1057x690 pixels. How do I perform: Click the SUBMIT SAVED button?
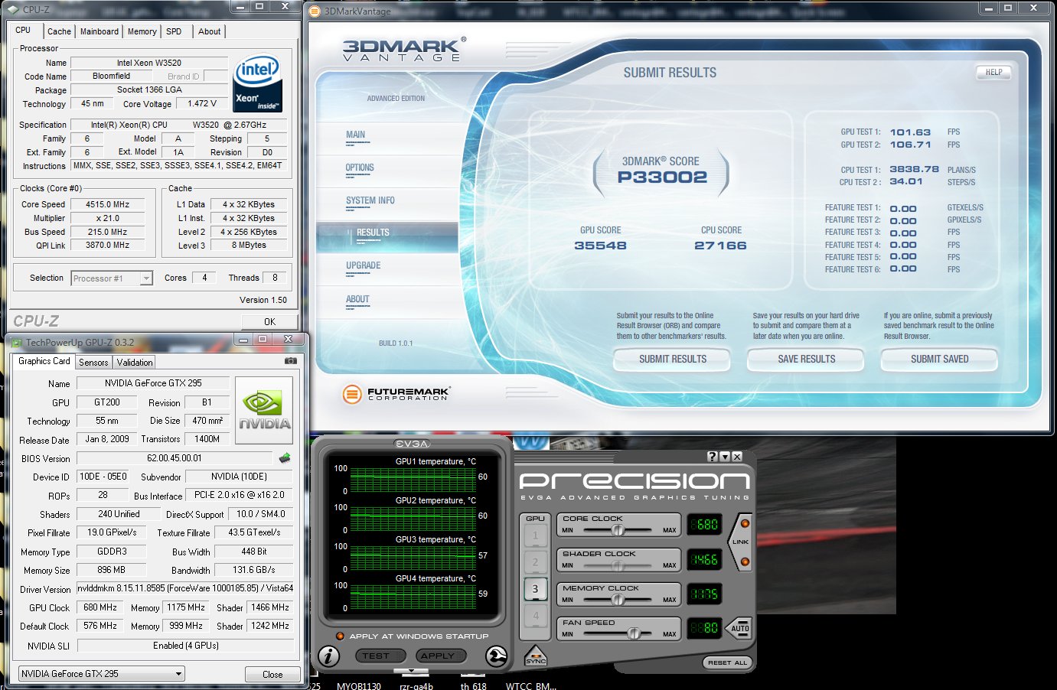pyautogui.click(x=939, y=359)
